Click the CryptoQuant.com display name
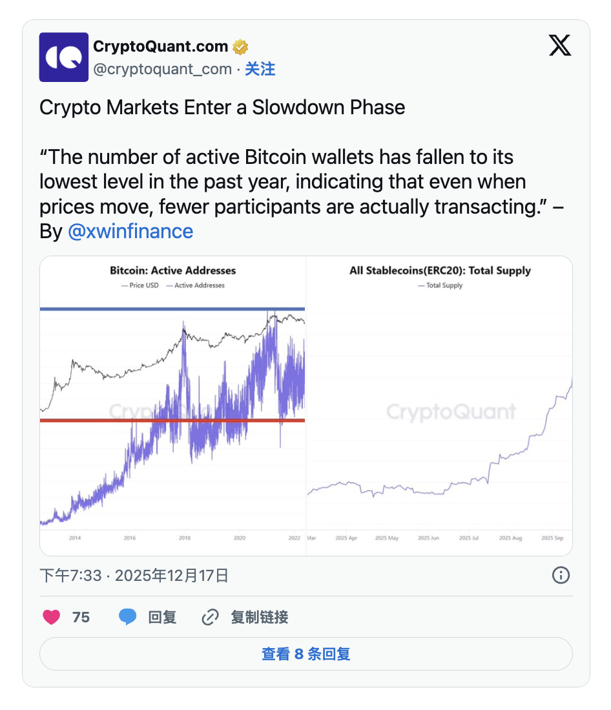This screenshot has width=611, height=710. point(160,46)
